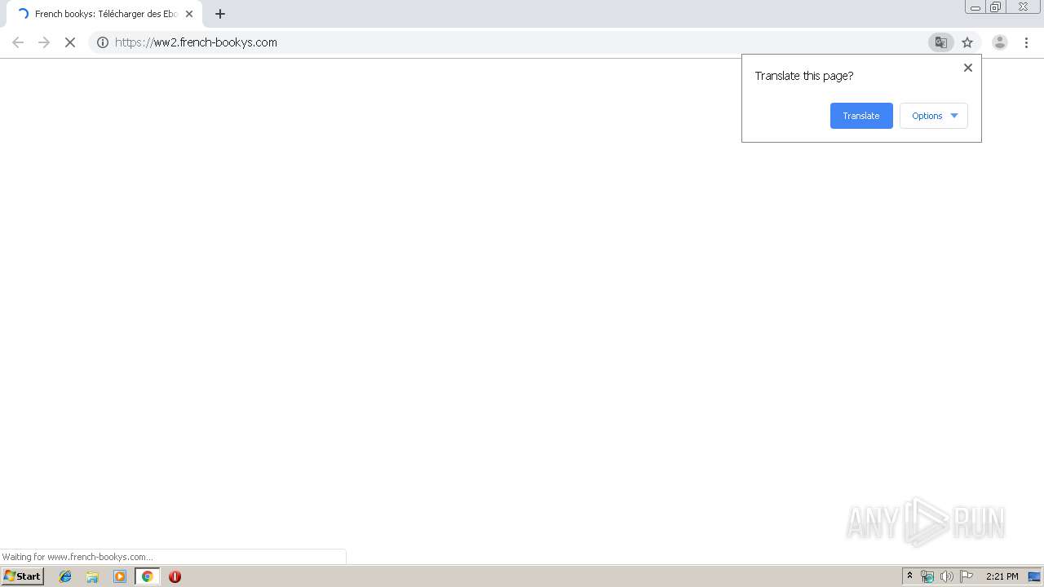The height and width of the screenshot is (587, 1044).
Task: Open Action Center flag icon
Action: [x=967, y=576]
